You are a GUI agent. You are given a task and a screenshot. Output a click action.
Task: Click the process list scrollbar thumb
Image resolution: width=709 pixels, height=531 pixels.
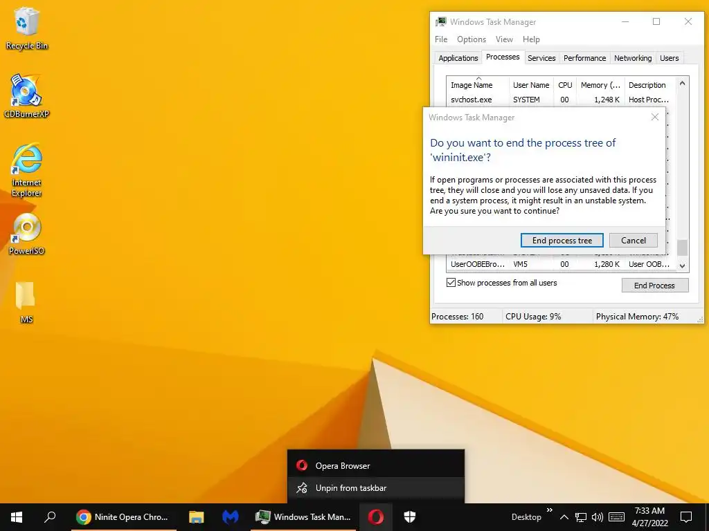pos(682,248)
